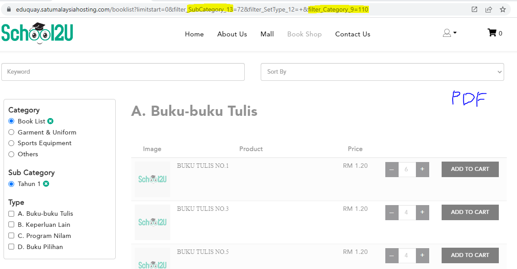Add BUKU TULIS NO.1 to cart
This screenshot has width=517, height=269.
pos(470,169)
